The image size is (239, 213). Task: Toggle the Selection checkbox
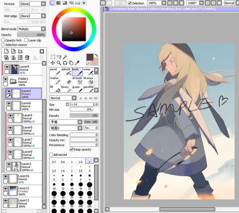click(130, 3)
